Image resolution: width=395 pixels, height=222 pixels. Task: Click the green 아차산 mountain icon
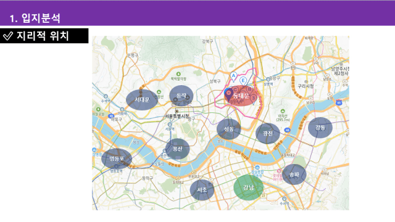[283, 111]
